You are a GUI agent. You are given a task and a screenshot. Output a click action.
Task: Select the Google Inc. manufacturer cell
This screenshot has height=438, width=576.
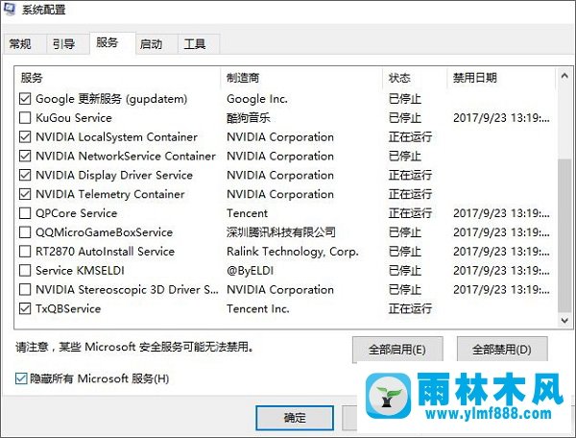click(257, 99)
